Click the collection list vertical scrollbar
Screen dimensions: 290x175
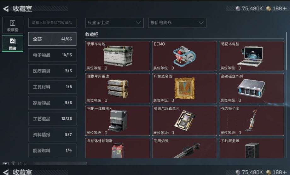(287, 51)
